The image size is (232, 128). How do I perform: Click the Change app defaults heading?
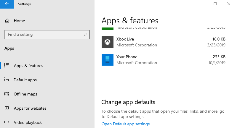[128, 102]
